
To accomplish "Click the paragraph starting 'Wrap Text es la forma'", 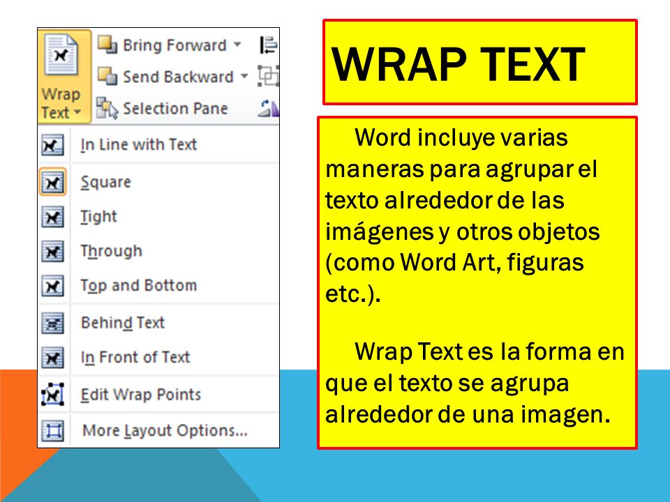I will click(475, 383).
